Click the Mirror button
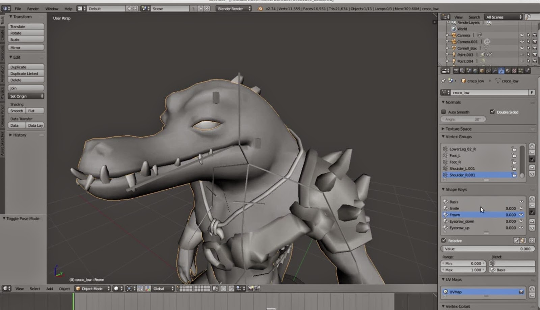 tap(26, 48)
